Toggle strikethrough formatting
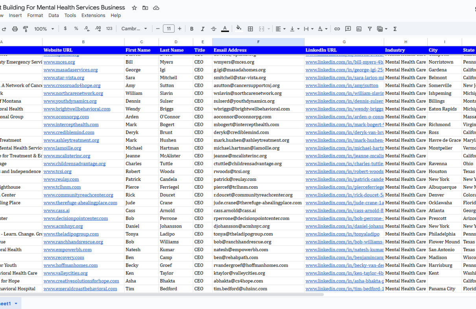The height and width of the screenshot is (309, 476). [x=214, y=29]
